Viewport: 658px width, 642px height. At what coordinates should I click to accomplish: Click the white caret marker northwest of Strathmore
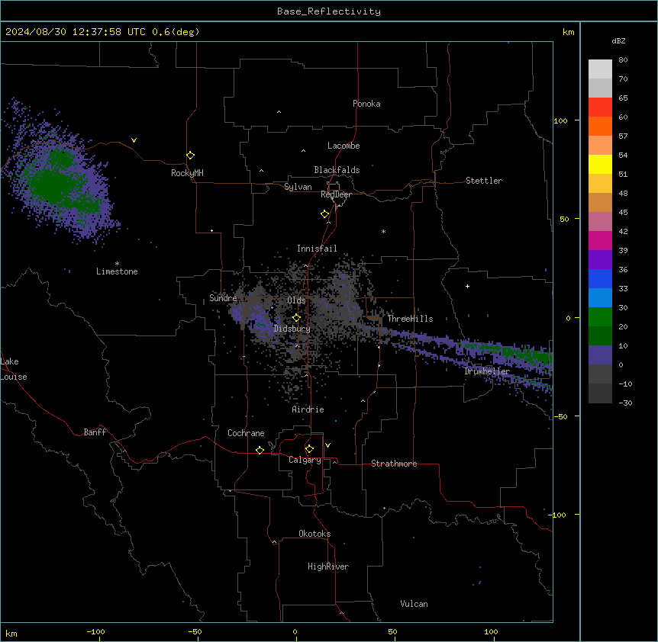[x=363, y=401]
